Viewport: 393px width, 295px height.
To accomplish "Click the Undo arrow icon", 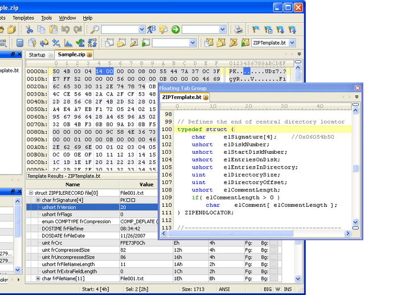I will point(65,30).
